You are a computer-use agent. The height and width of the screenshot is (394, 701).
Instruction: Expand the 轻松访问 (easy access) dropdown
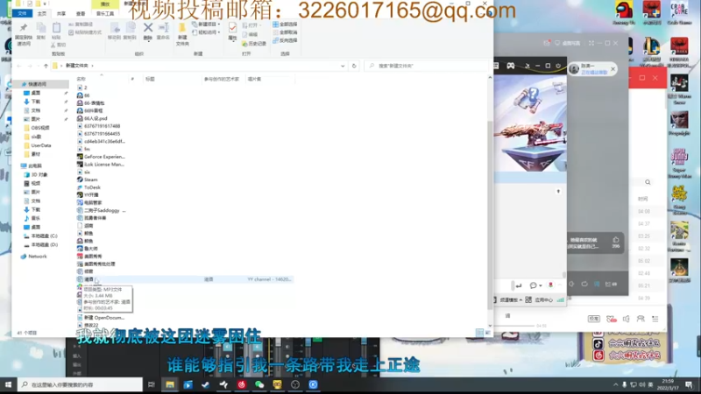point(218,32)
